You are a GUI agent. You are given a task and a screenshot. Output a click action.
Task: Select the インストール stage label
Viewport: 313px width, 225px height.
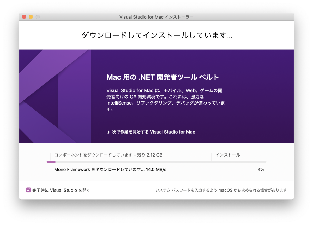[228, 155]
